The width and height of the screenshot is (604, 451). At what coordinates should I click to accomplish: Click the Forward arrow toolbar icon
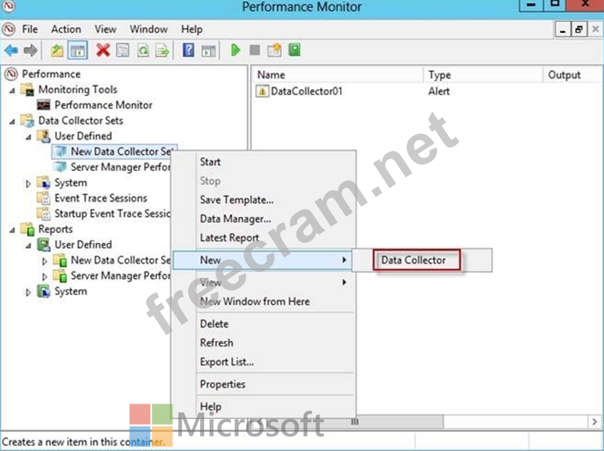coord(31,50)
